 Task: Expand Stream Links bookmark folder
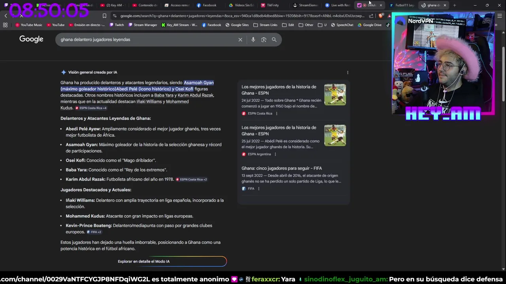coord(265,25)
